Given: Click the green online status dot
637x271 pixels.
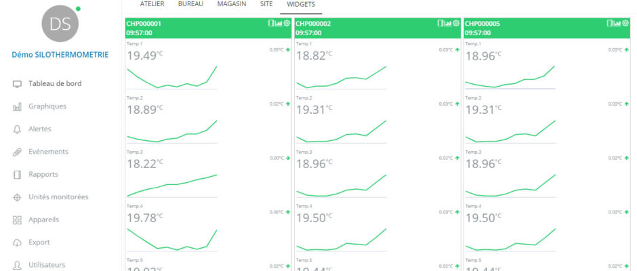Looking at the screenshot, I should (78, 9).
